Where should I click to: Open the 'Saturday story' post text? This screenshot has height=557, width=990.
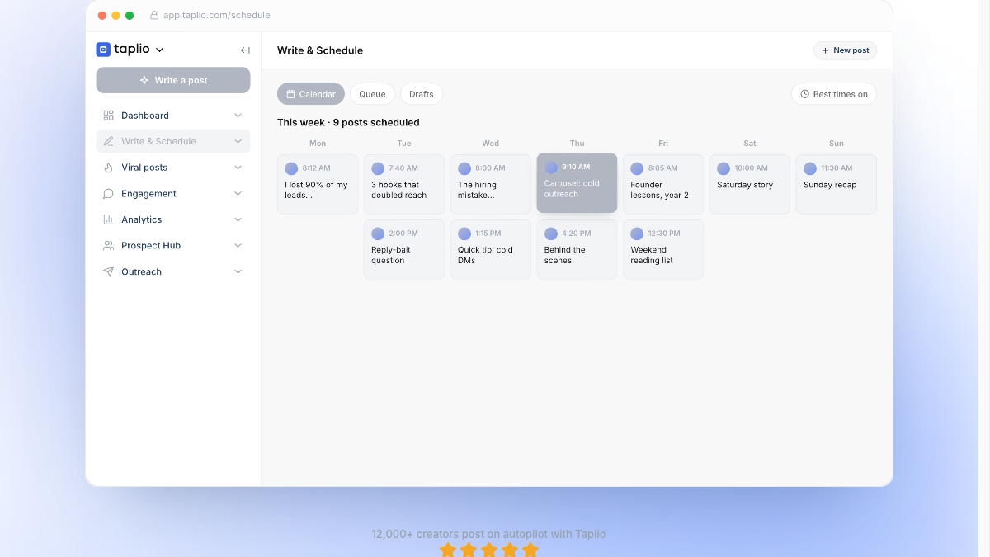(x=745, y=185)
